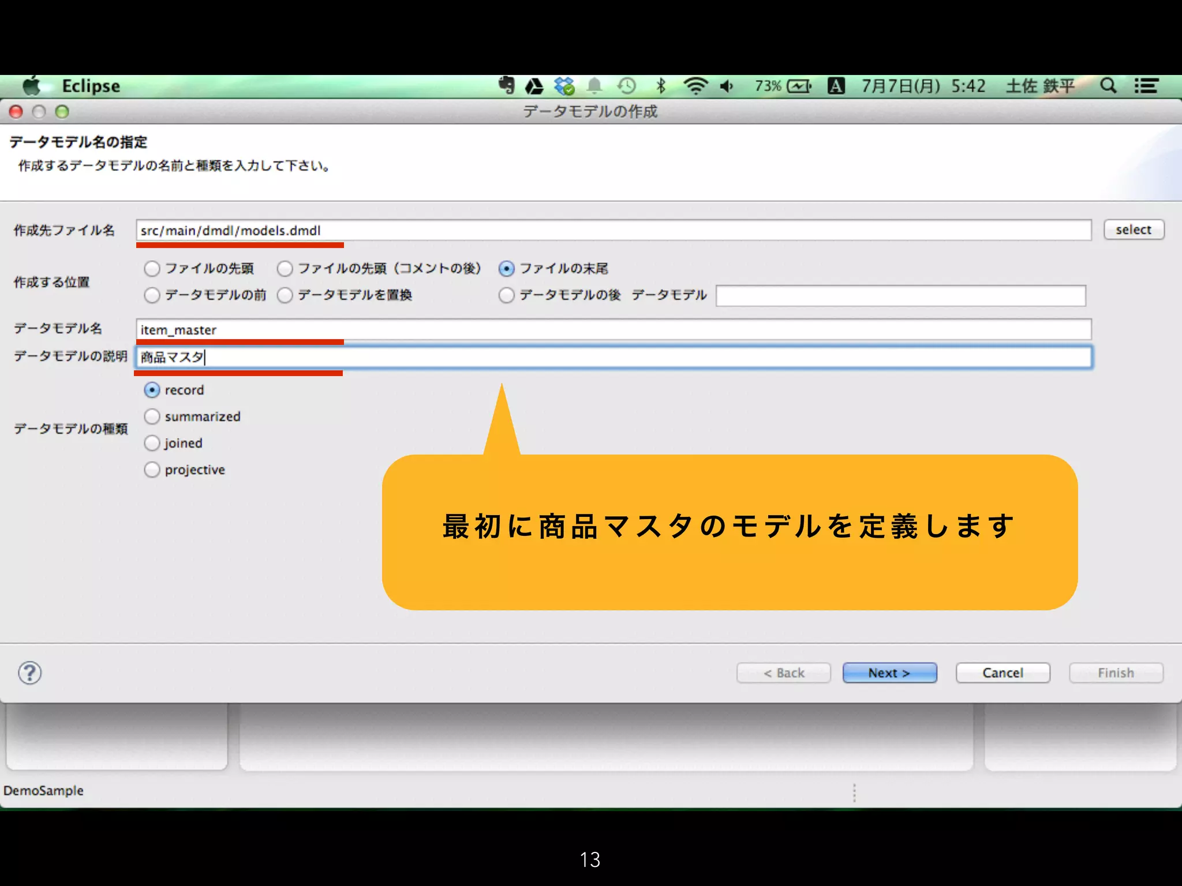Screen dimensions: 1182x886
Task: Click the volume speaker icon
Action: 727,87
